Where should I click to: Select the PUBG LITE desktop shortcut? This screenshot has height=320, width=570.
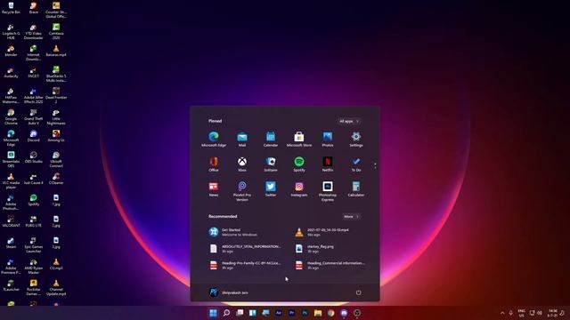coord(34,221)
